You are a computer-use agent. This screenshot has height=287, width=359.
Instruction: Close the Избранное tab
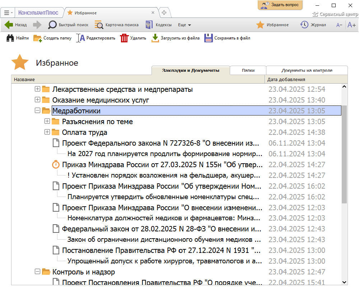tap(153, 13)
